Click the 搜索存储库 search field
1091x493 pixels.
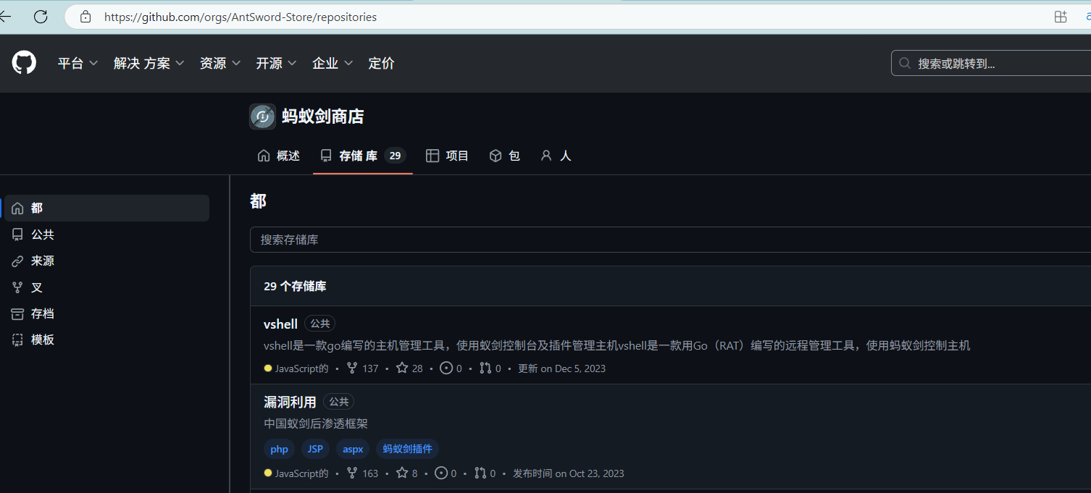coord(670,240)
